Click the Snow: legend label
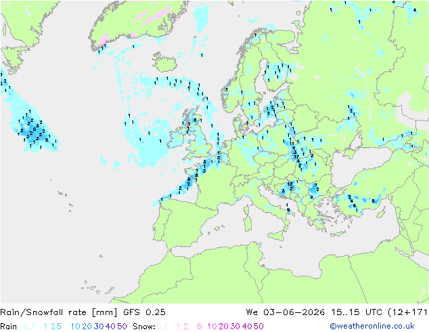 coord(144,327)
